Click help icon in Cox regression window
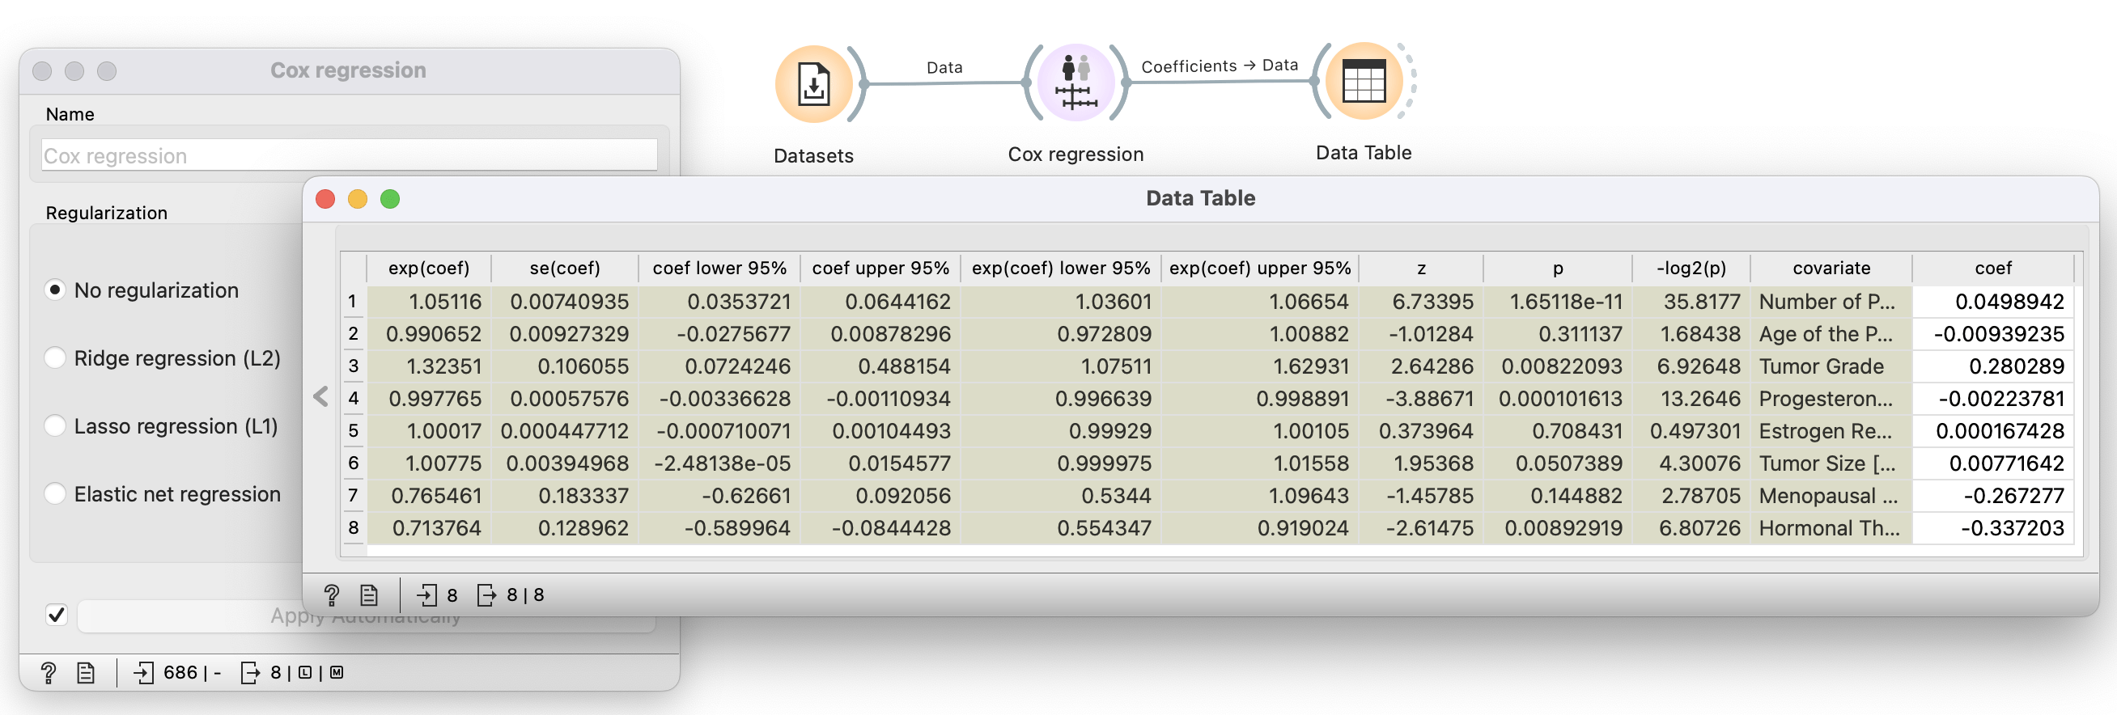Viewport: 2117px width, 715px height. (x=49, y=673)
